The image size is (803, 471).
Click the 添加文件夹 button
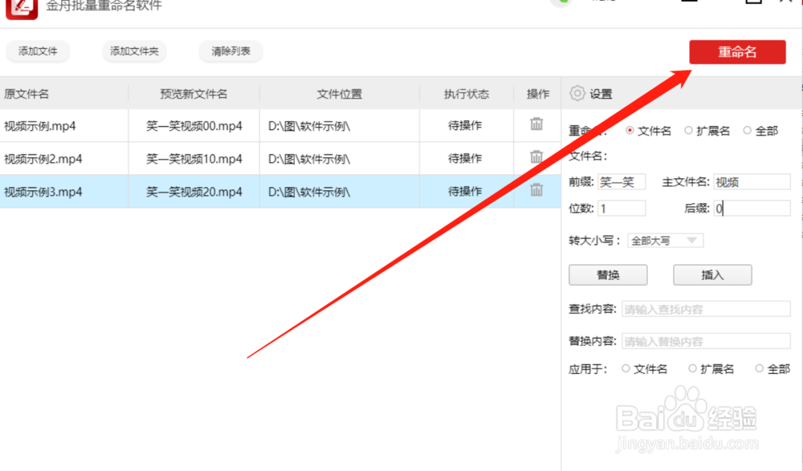click(133, 51)
